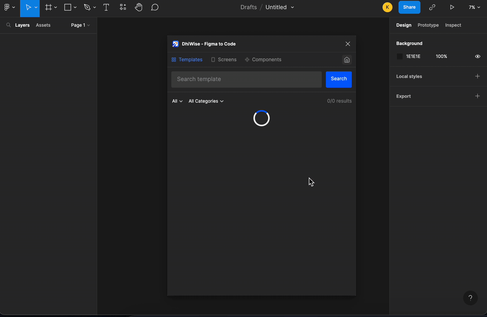Click the dev mode link icon

432,7
